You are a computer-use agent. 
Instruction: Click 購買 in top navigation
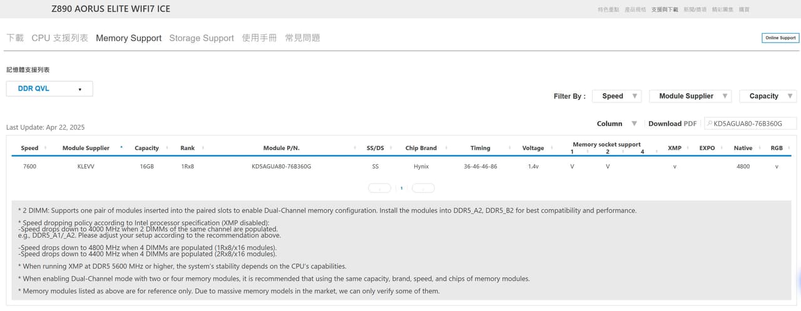744,9
